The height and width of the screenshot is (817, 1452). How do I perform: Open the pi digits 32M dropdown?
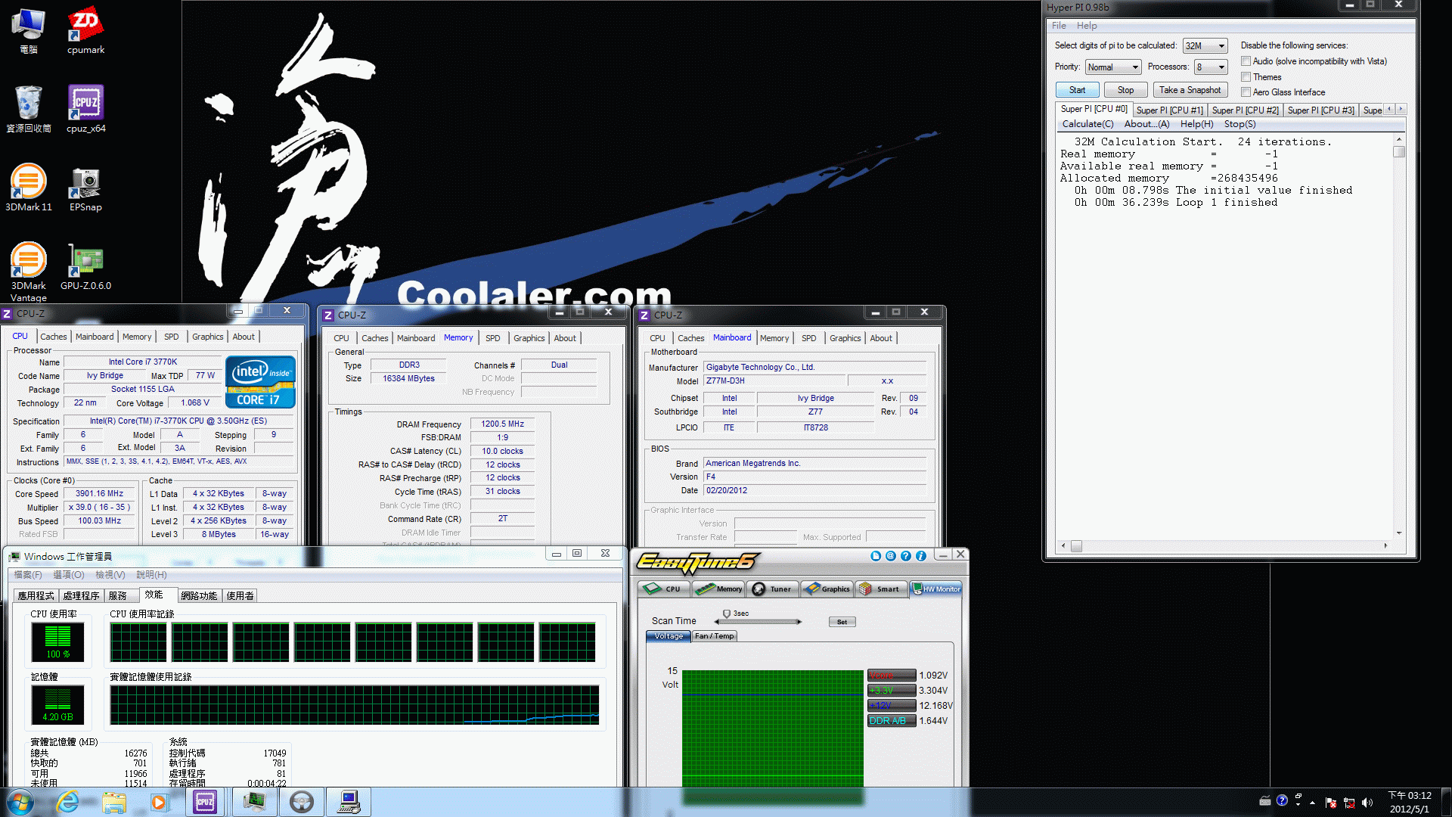(x=1205, y=46)
